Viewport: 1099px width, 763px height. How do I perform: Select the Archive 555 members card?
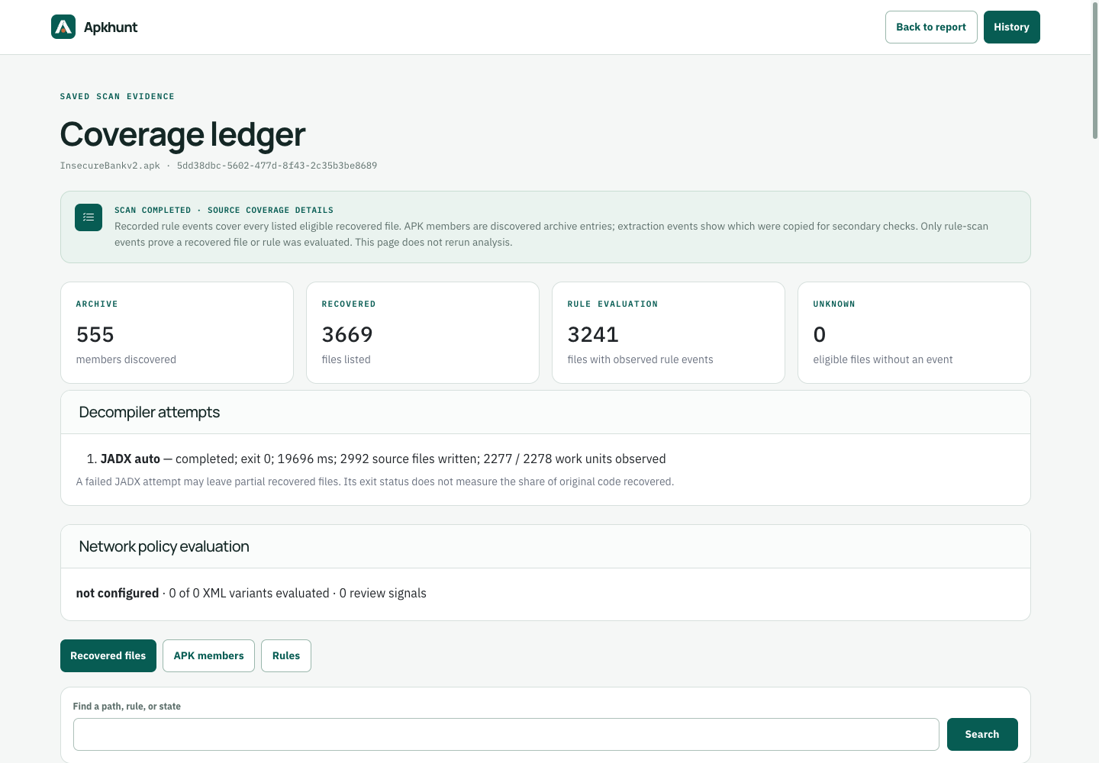click(177, 333)
